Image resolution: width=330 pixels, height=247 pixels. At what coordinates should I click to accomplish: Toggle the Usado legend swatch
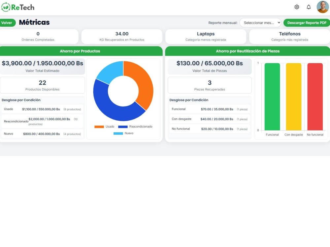(99, 127)
